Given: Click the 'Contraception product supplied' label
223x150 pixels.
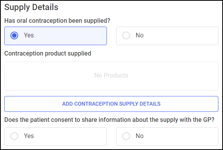Looking at the screenshot, I should pyautogui.click(x=47, y=54).
